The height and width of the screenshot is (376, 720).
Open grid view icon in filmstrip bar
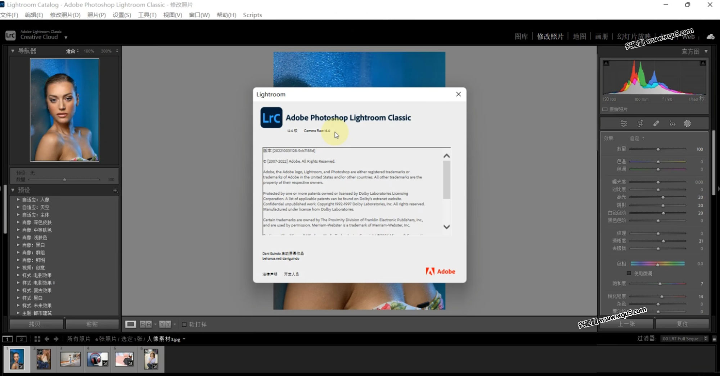37,339
